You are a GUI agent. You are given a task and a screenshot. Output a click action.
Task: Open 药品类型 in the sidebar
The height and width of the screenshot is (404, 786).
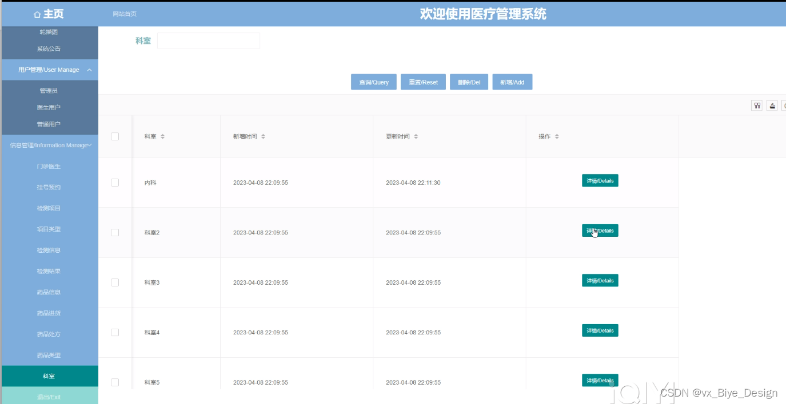49,355
